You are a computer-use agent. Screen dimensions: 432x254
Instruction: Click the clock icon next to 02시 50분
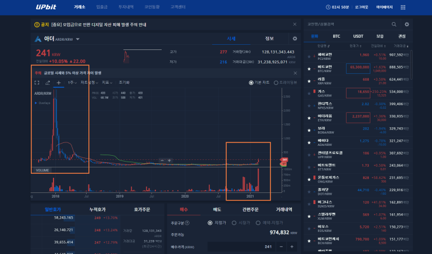coord(328,7)
